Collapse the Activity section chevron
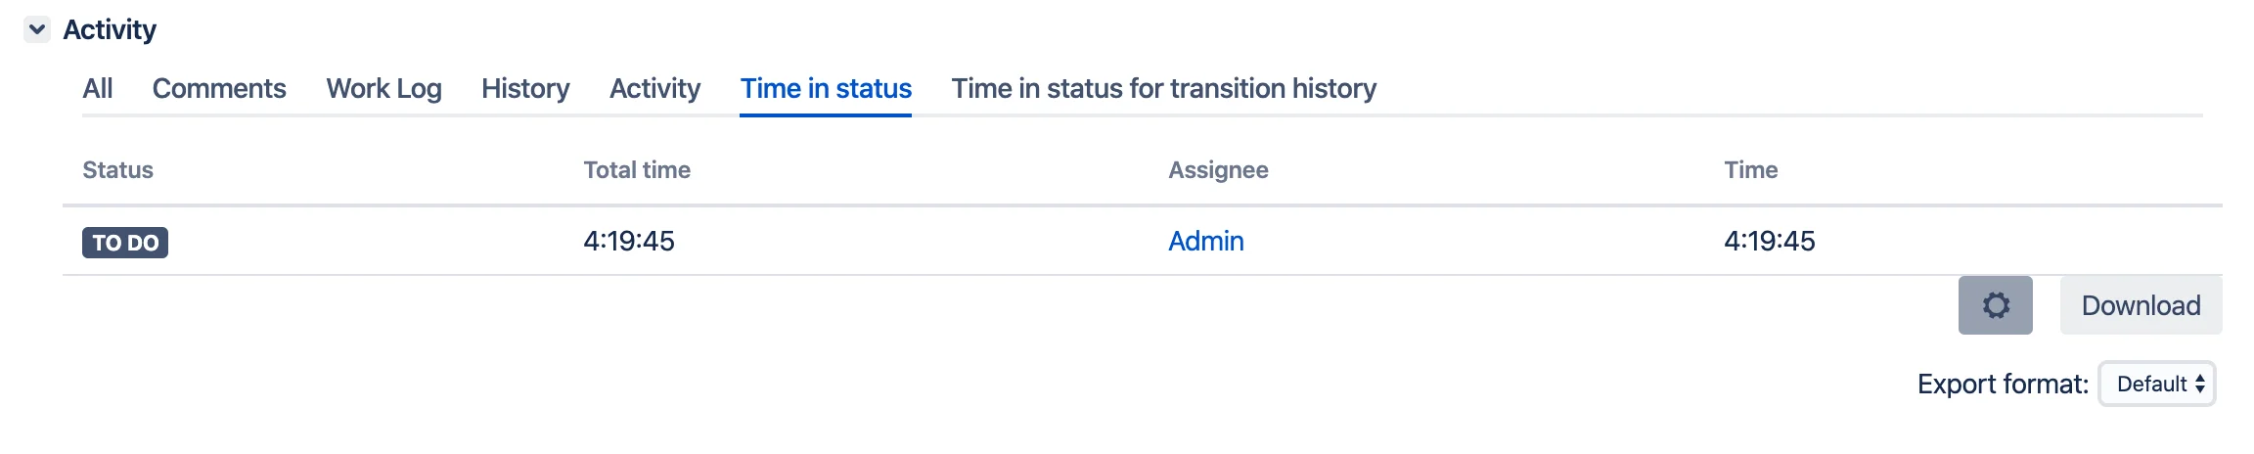 [x=37, y=29]
